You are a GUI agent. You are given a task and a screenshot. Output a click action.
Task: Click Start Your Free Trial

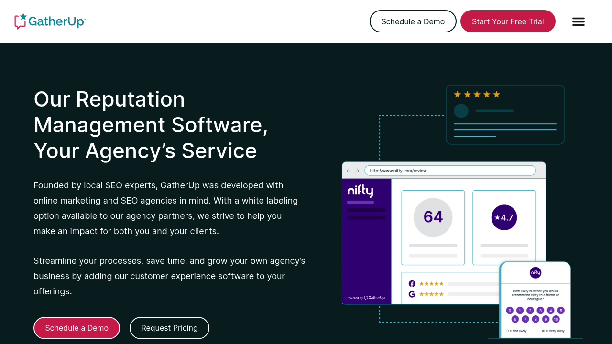508,21
